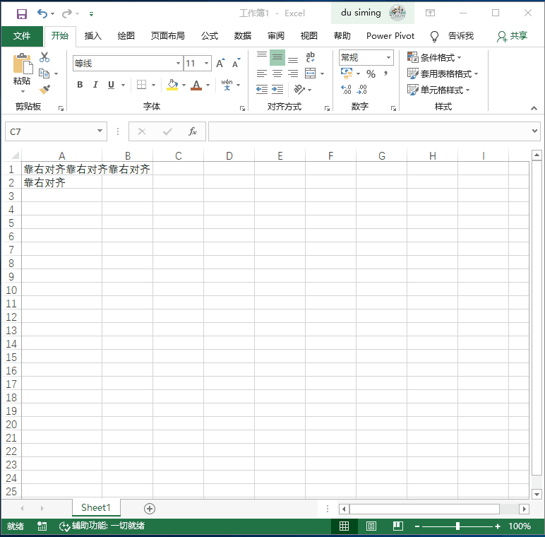Viewport: 545px width, 537px height.
Task: Switch to Page Layout view
Action: coord(371,526)
